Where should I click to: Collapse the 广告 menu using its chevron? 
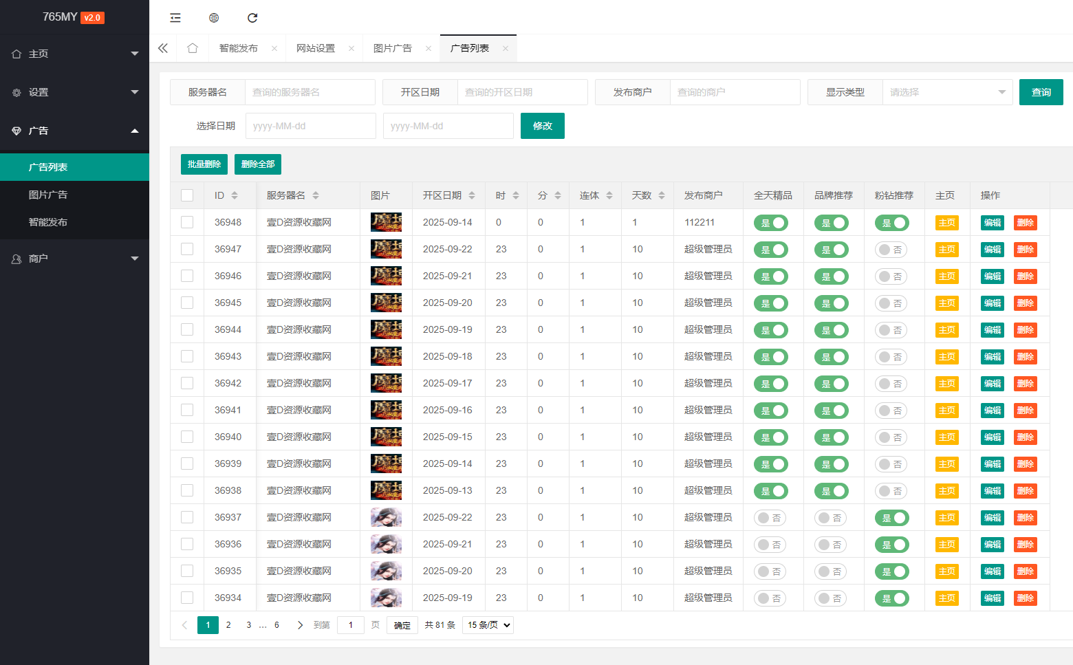coord(135,130)
